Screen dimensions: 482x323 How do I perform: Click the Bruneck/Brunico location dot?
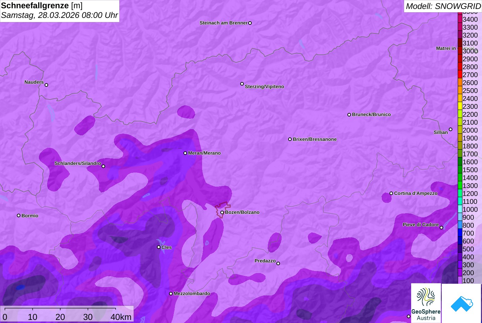click(x=349, y=115)
